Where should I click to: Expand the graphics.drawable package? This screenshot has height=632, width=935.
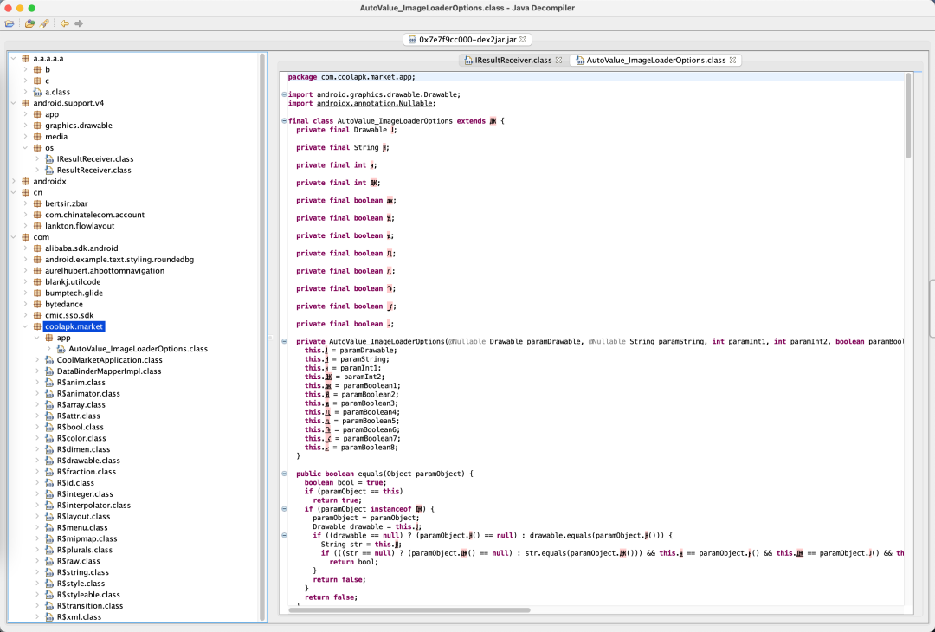point(25,126)
